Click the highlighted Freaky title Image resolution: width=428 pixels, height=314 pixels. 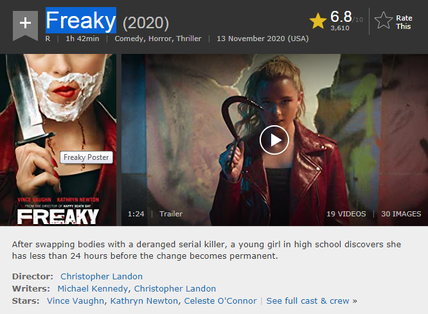pyautogui.click(x=81, y=21)
